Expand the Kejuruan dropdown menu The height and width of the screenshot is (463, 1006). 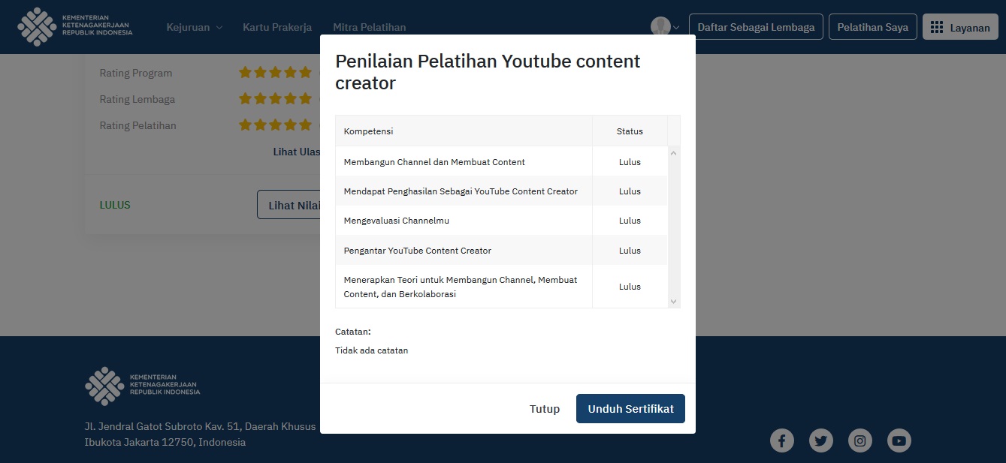click(x=195, y=27)
